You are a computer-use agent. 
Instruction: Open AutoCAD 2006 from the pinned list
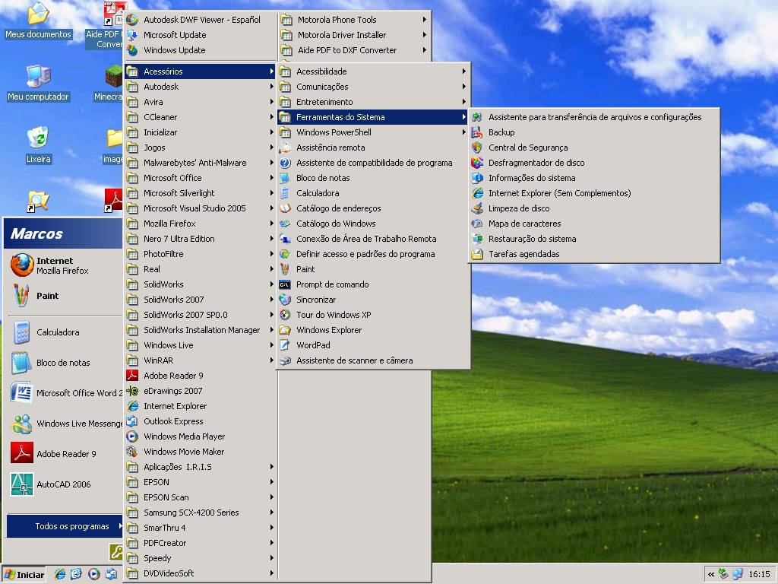(x=65, y=484)
